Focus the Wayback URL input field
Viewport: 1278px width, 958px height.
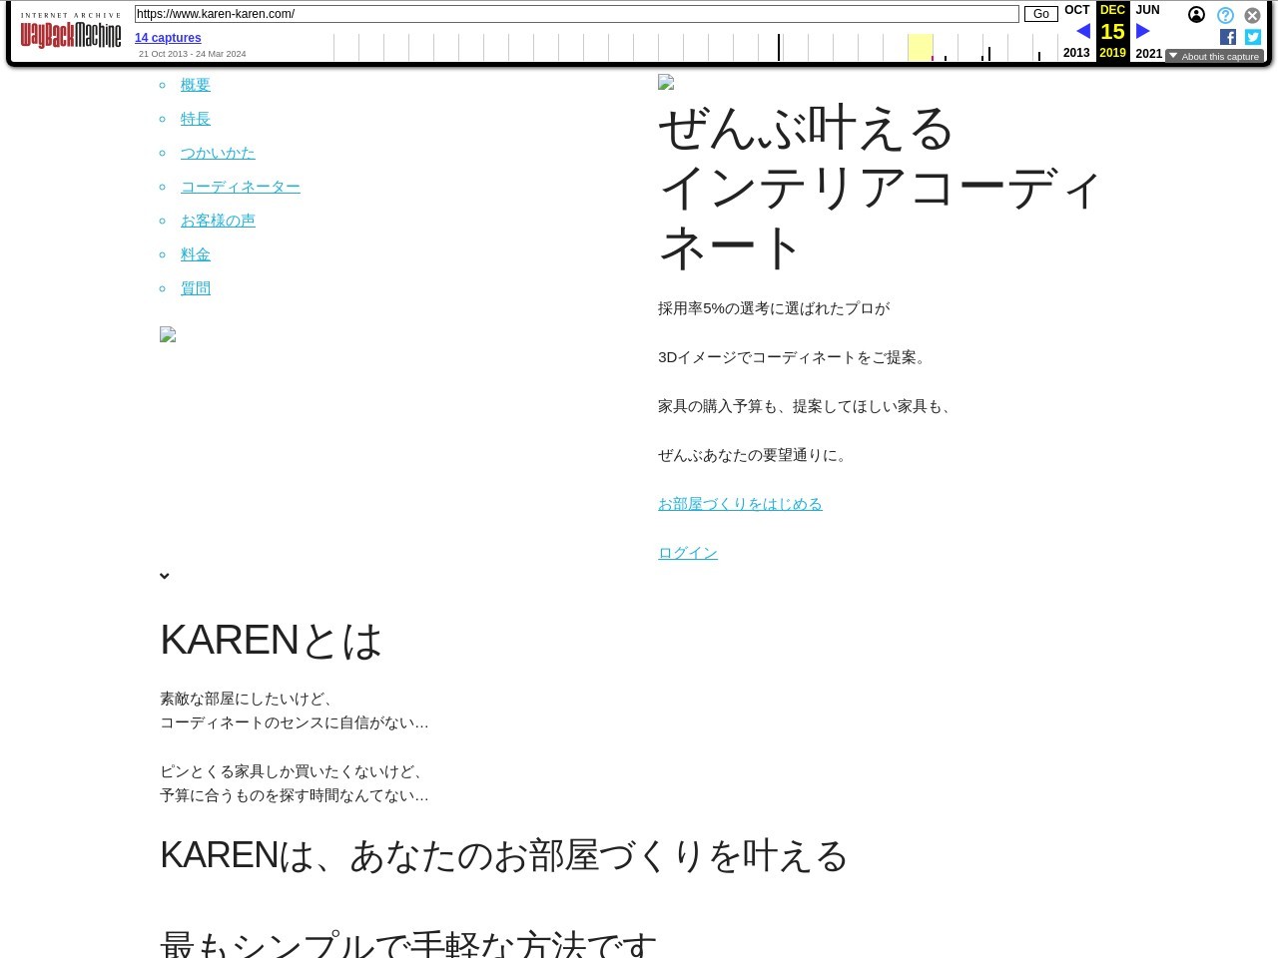577,14
